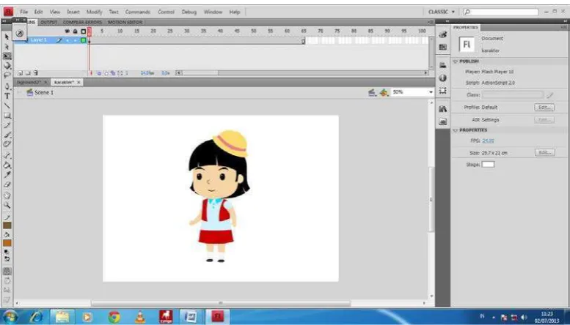Select the Rectangle tool

(x=7, y=116)
